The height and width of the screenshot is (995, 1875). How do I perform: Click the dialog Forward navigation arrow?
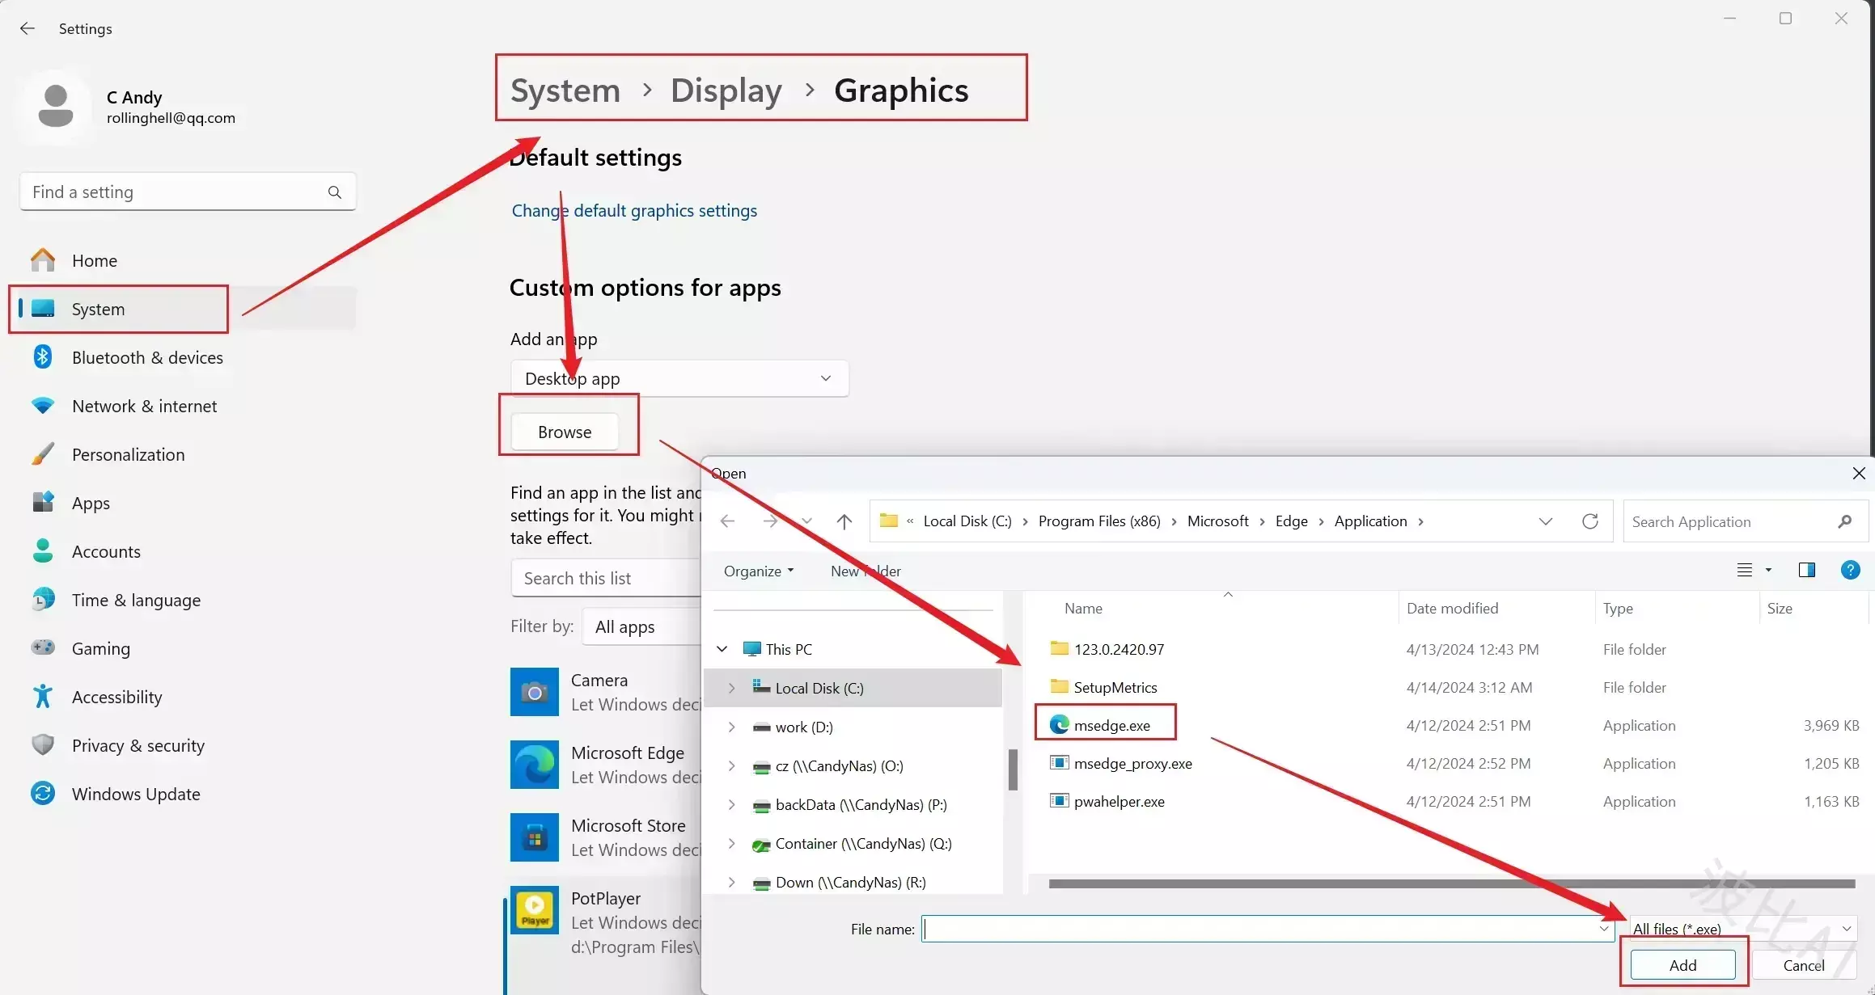770,521
